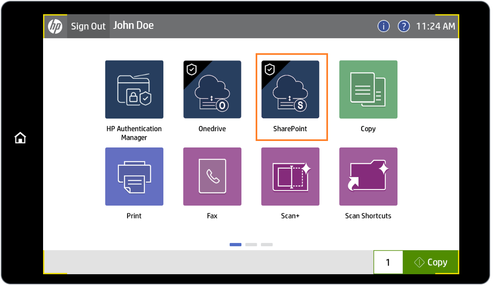Tap the HP logo icon
The height and width of the screenshot is (286, 493).
[x=55, y=26]
